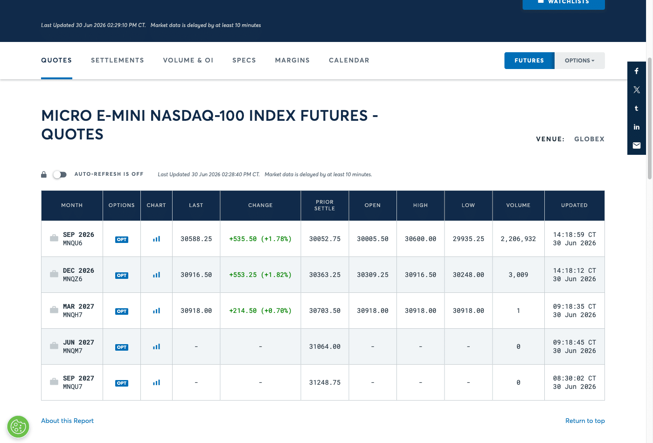Open the Specs tab

[244, 60]
